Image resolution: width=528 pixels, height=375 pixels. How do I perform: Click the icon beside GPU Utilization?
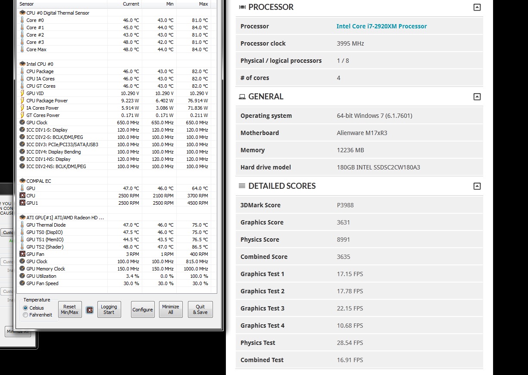coord(22,276)
